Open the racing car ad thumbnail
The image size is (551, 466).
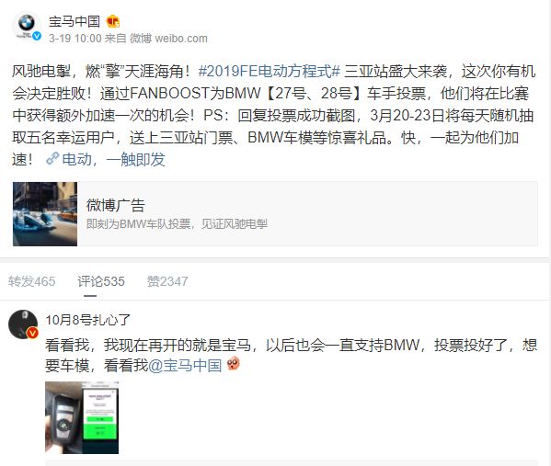pos(45,214)
